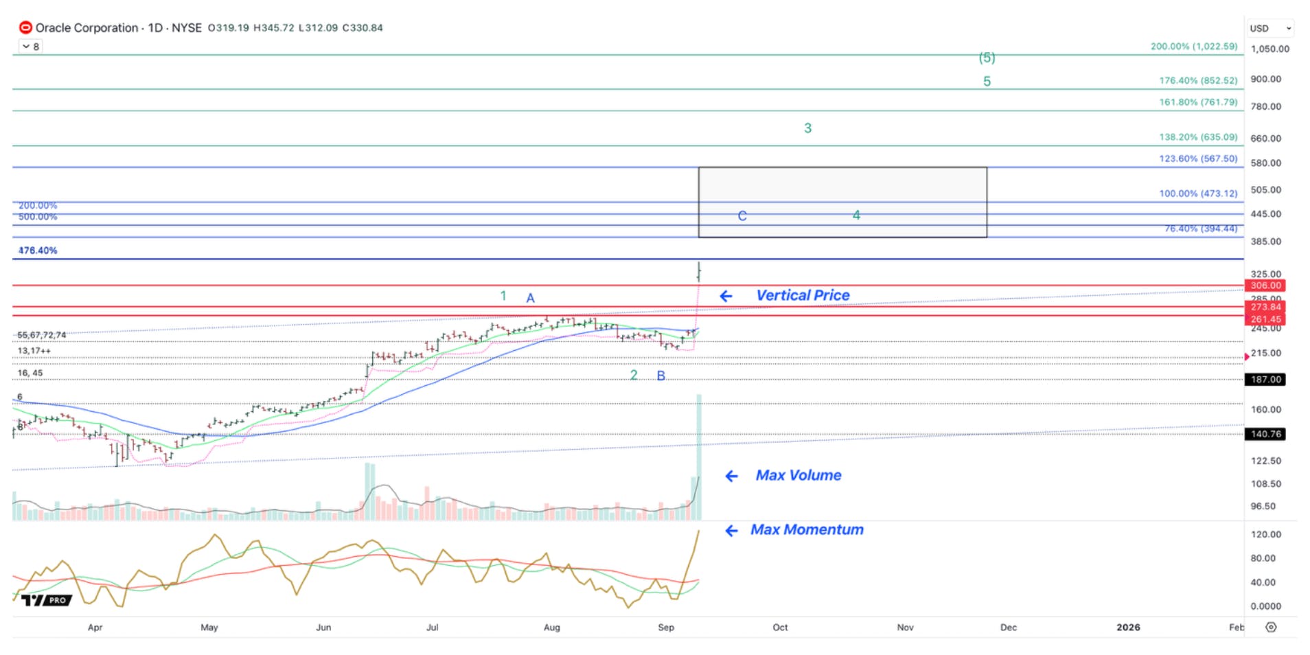Select the 306.00 red price label
Screen dimensions: 1310x655
click(1265, 286)
